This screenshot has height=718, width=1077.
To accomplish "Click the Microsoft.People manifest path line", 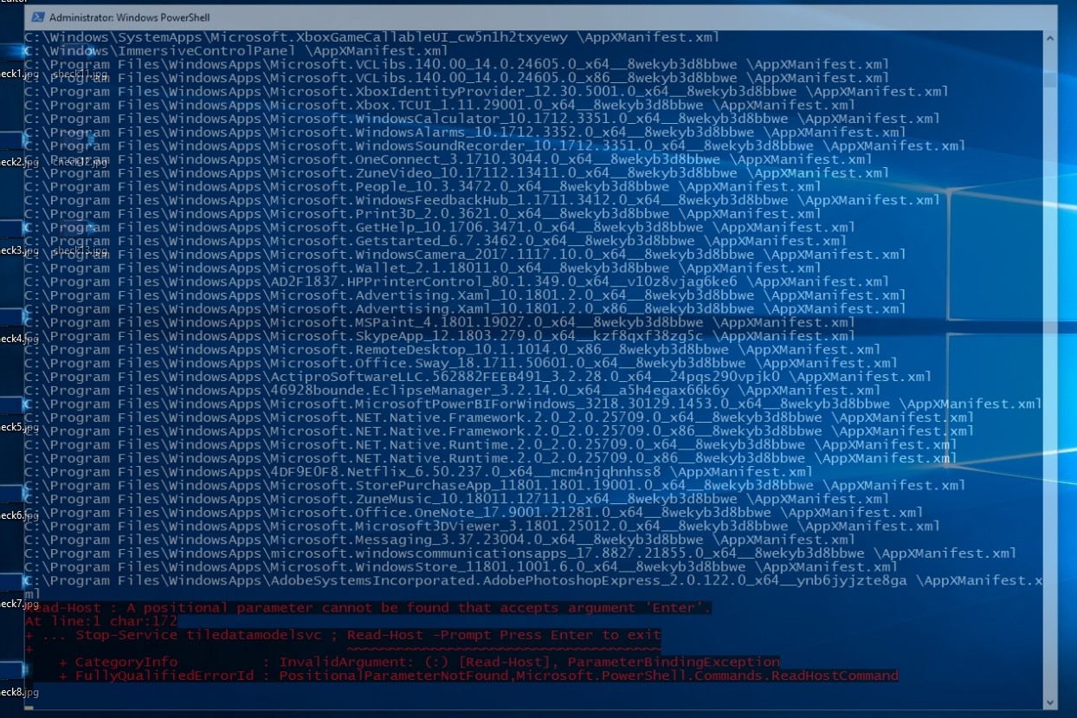I will point(422,186).
